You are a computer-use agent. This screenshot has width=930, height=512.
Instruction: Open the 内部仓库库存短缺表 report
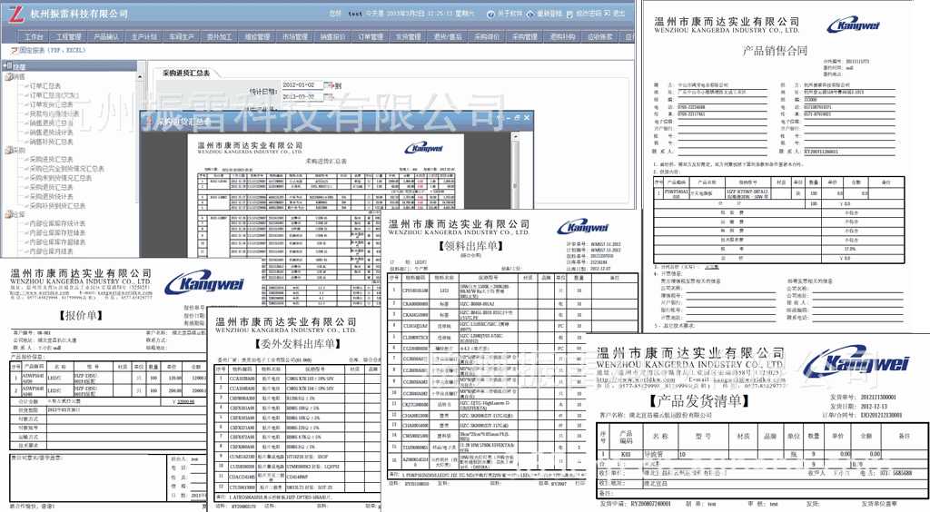click(57, 233)
